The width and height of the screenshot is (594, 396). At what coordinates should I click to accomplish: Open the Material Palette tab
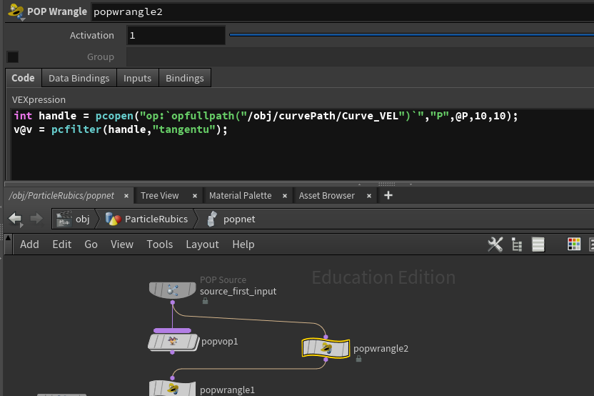click(x=240, y=195)
